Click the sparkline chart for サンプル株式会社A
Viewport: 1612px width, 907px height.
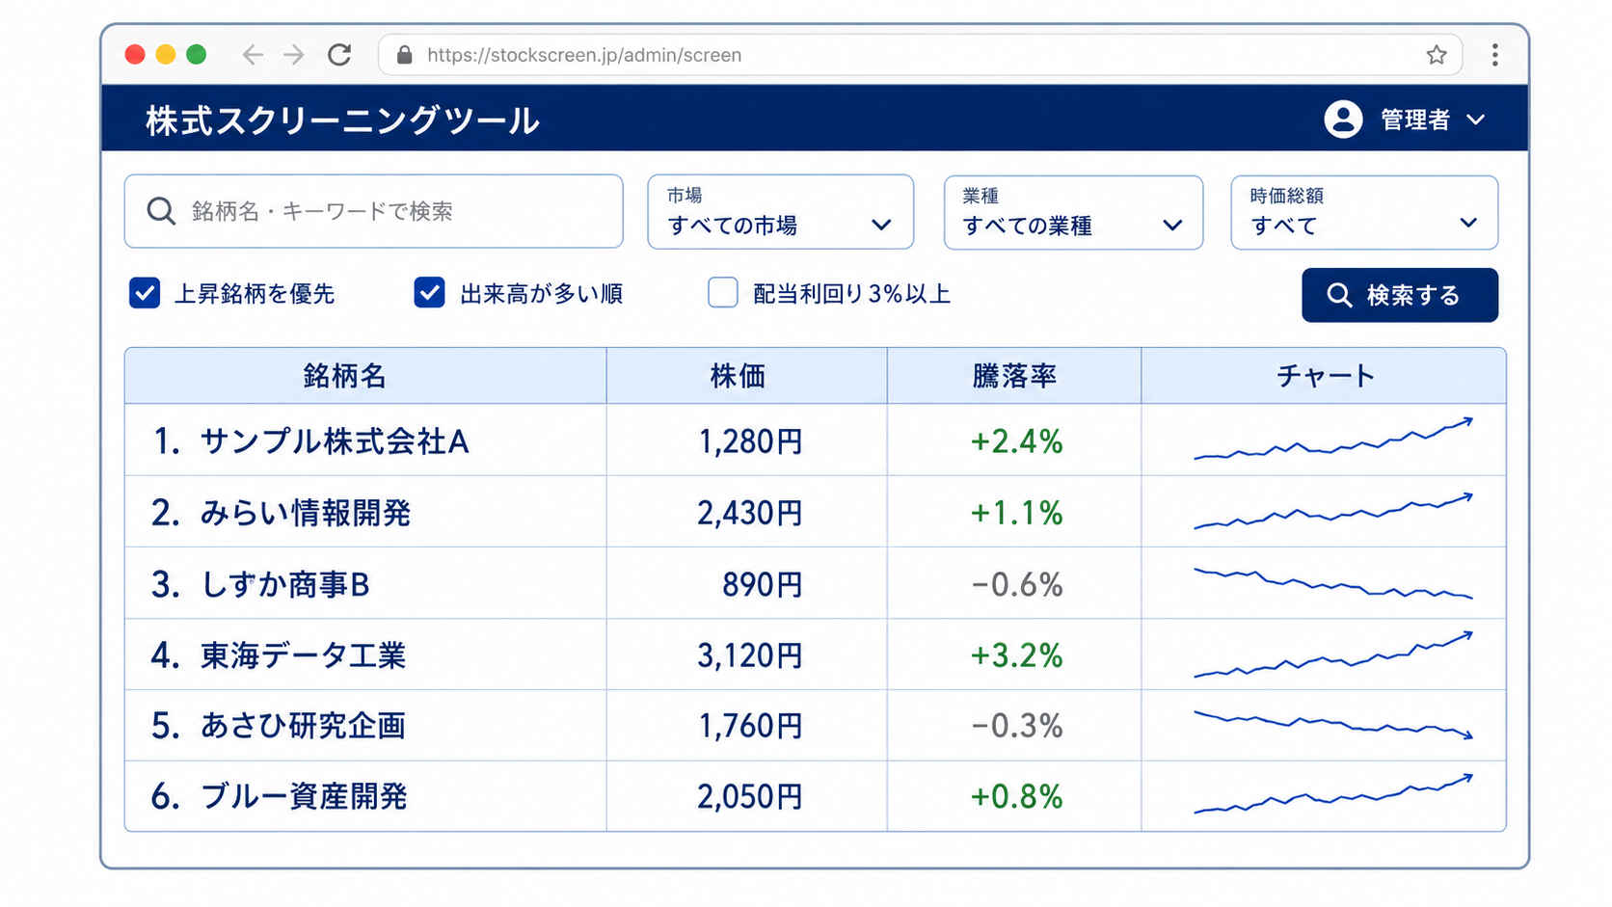pyautogui.click(x=1333, y=439)
